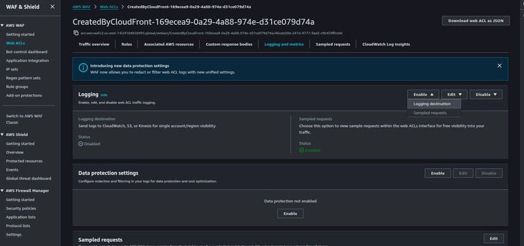
Task: Enable data protection in empty panel
Action: click(290, 214)
